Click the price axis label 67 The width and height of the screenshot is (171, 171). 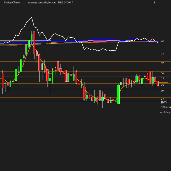tap(162, 54)
